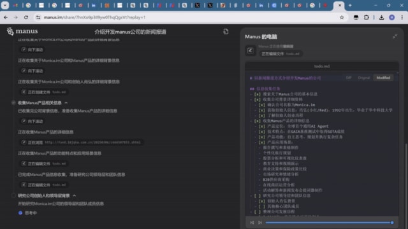The height and width of the screenshot is (229, 408).
Task: Click the Manus logo icon
Action: coord(10,31)
